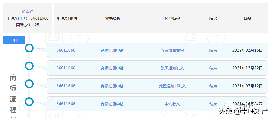The image size is (272, 118).
Task: Open number 56611666 in 等待驳回复审 row
Action: (x=66, y=50)
